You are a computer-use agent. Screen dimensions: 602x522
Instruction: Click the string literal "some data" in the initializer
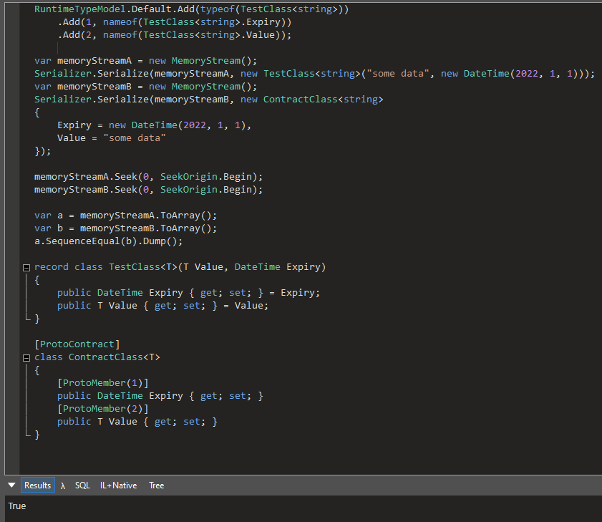point(135,138)
